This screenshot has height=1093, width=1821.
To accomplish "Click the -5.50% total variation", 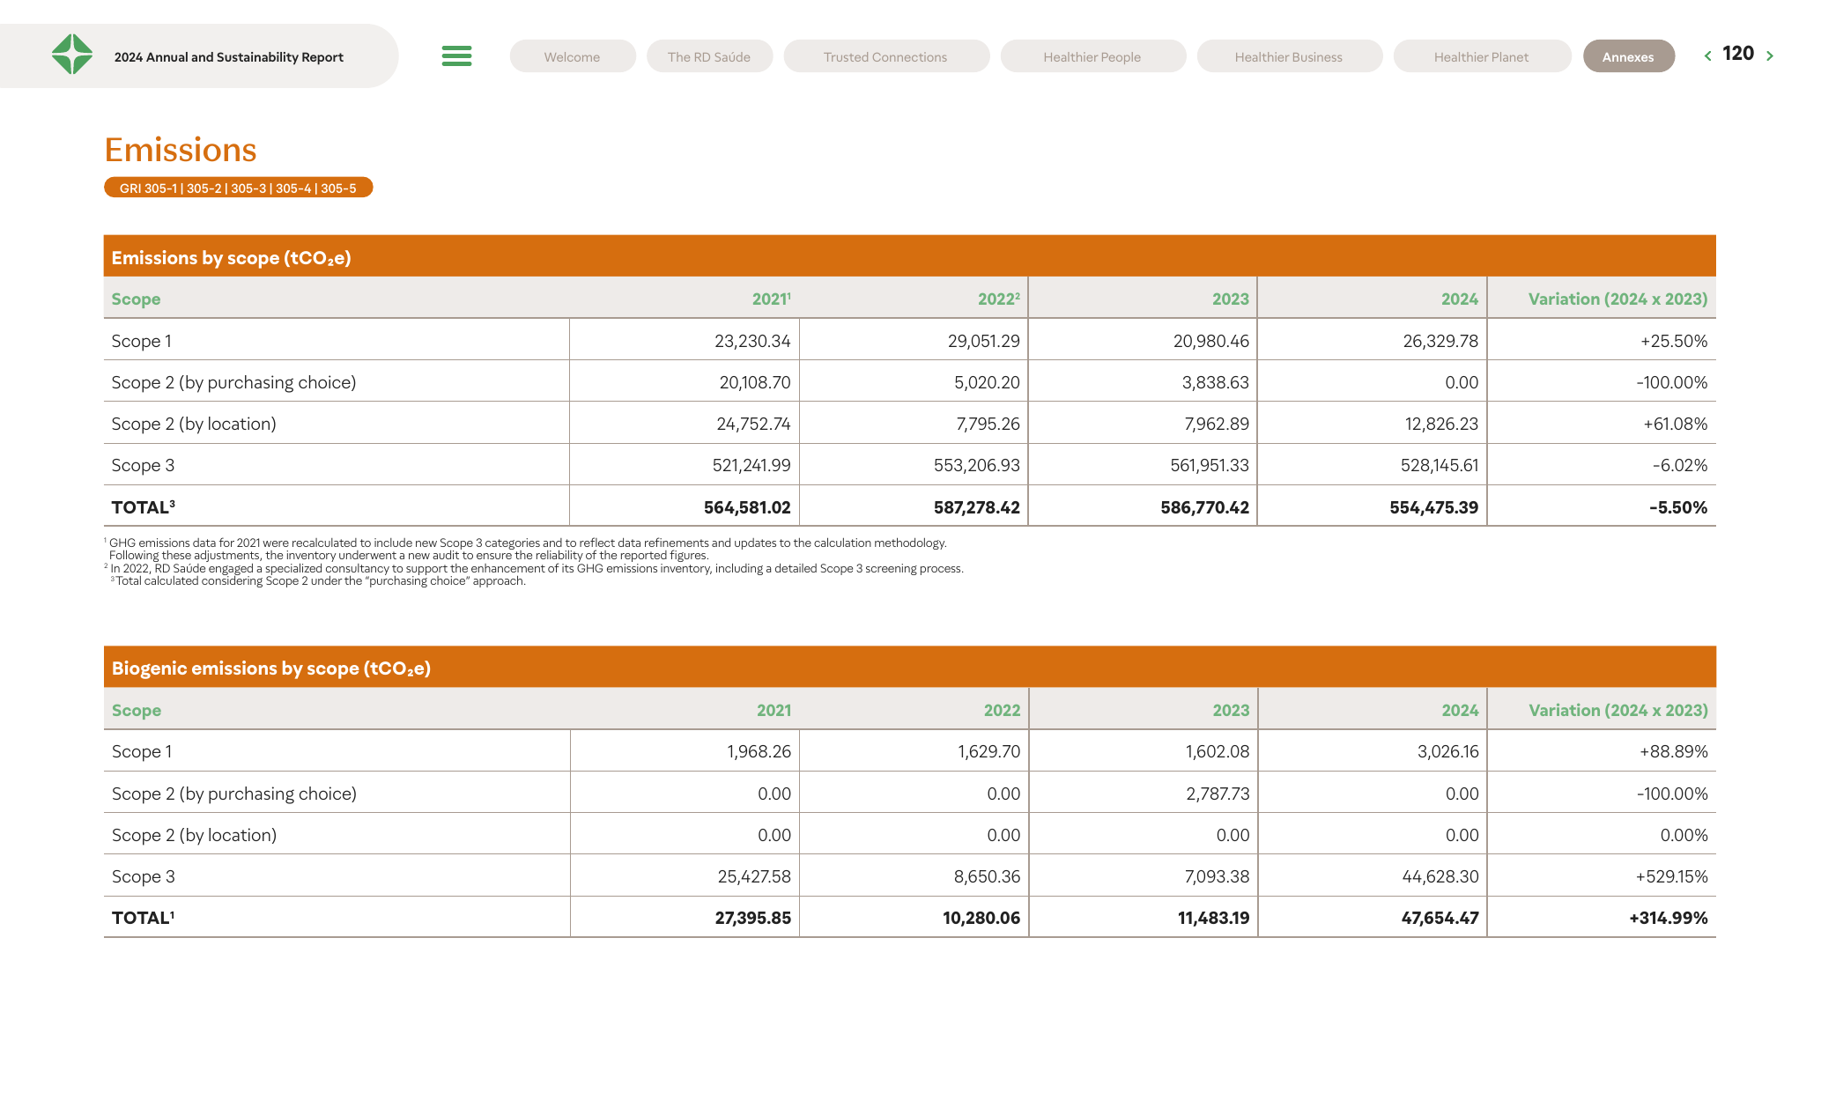I will point(1677,507).
